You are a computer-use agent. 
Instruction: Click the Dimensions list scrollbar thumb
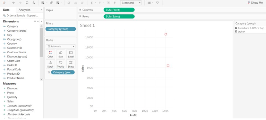click(41, 42)
